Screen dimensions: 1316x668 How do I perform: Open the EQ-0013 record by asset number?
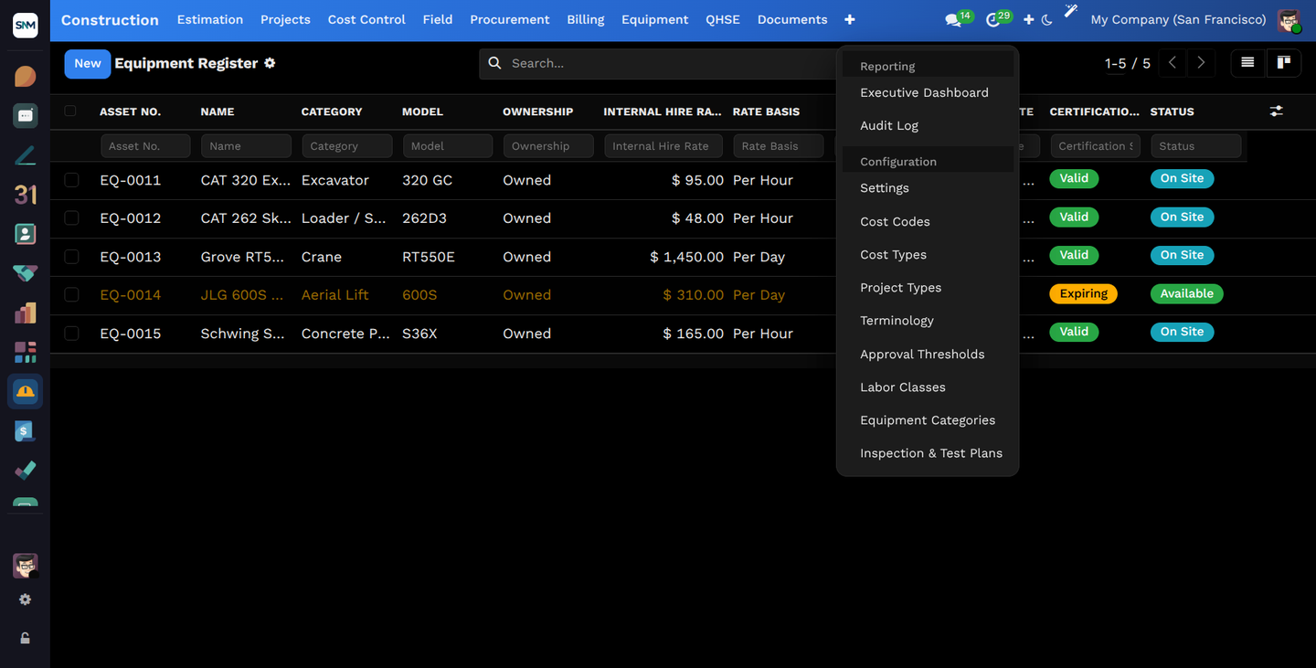click(x=131, y=257)
